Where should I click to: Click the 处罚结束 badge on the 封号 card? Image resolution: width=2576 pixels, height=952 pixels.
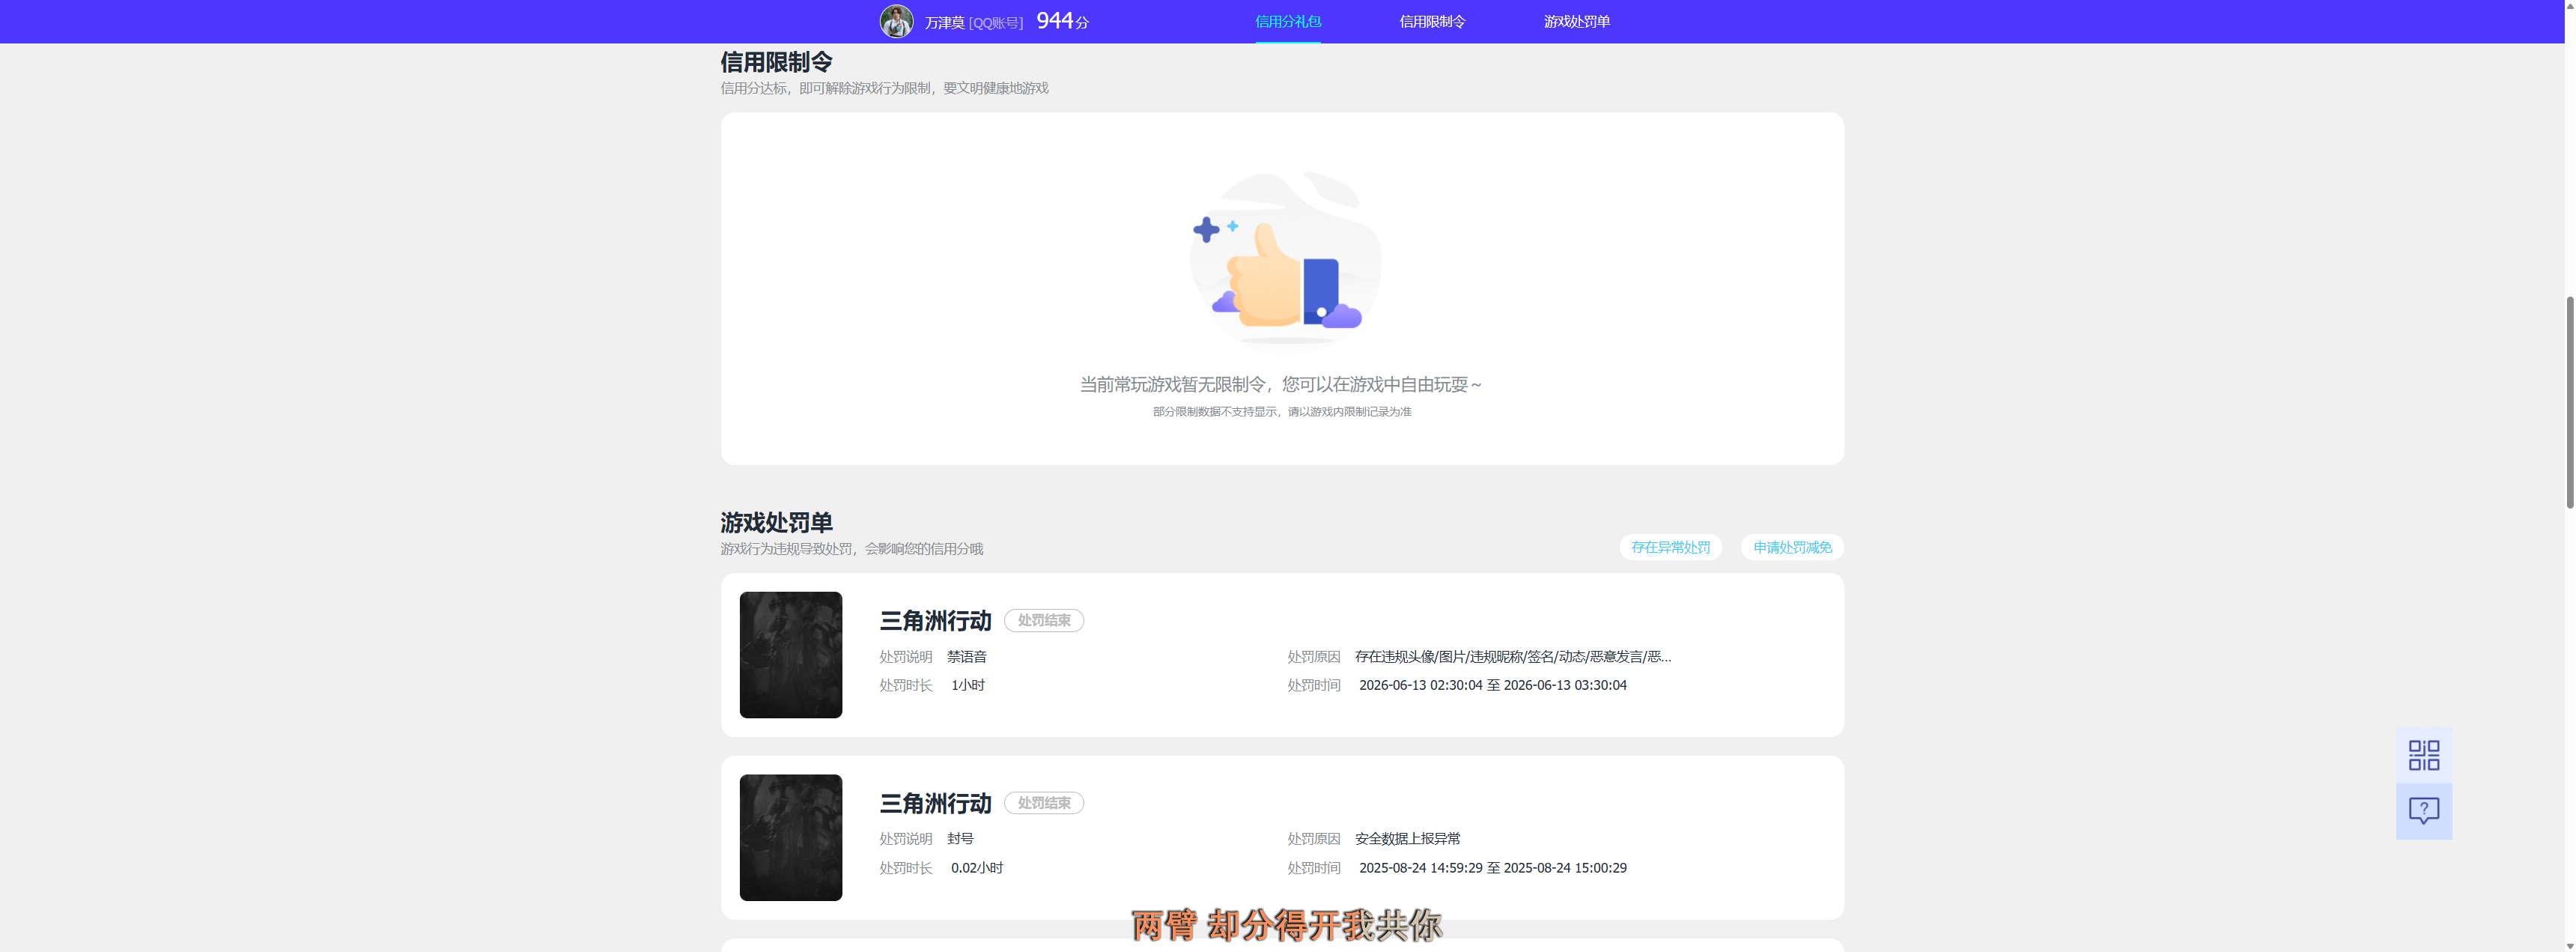[1044, 803]
